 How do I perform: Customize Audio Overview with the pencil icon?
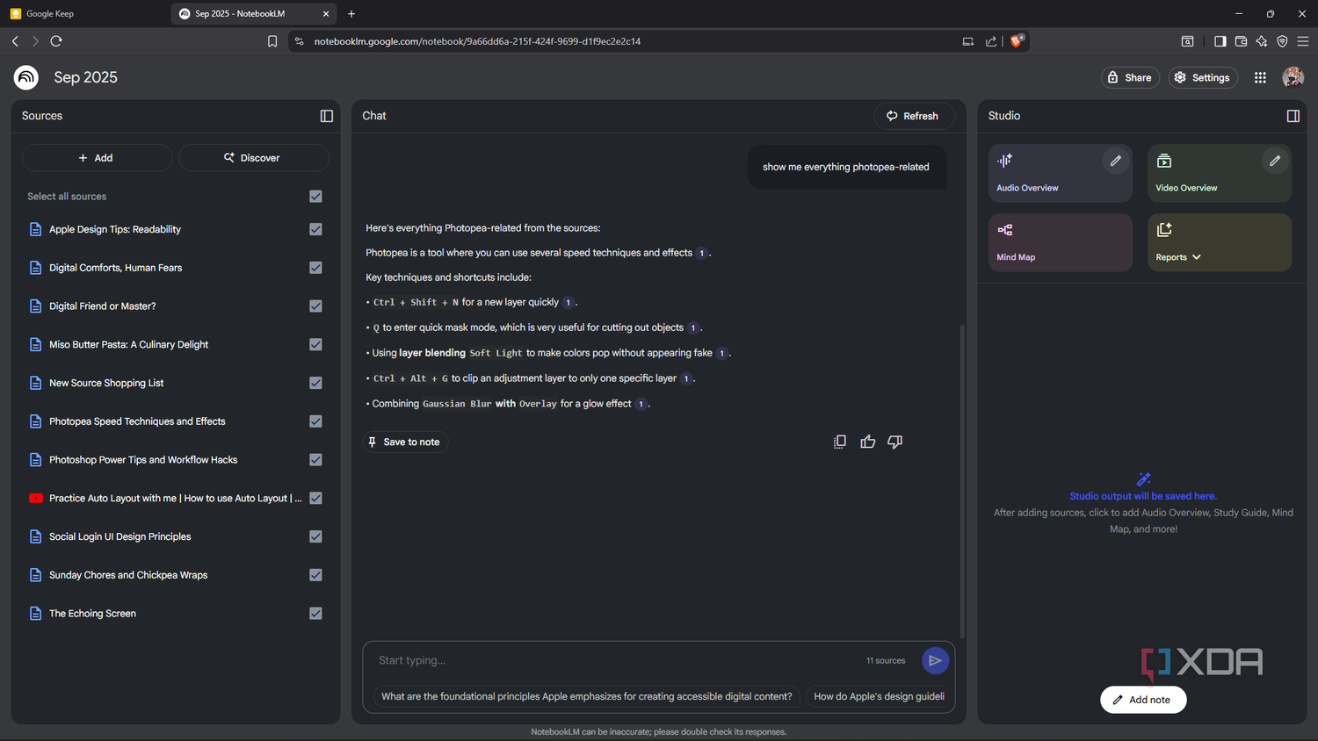(x=1116, y=161)
